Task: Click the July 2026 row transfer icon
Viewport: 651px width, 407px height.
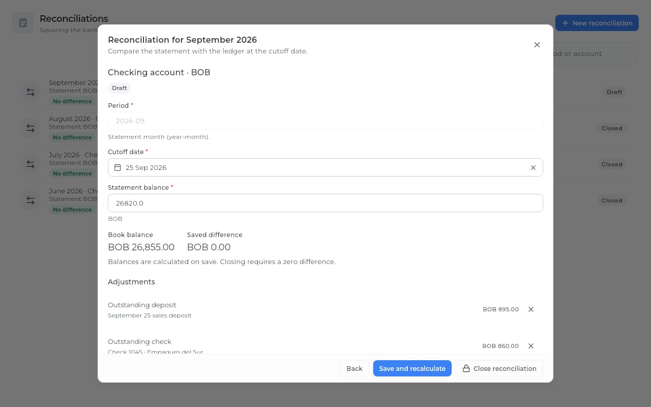Action: (x=31, y=164)
